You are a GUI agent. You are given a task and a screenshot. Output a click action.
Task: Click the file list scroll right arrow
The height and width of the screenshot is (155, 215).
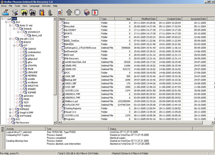(213, 122)
